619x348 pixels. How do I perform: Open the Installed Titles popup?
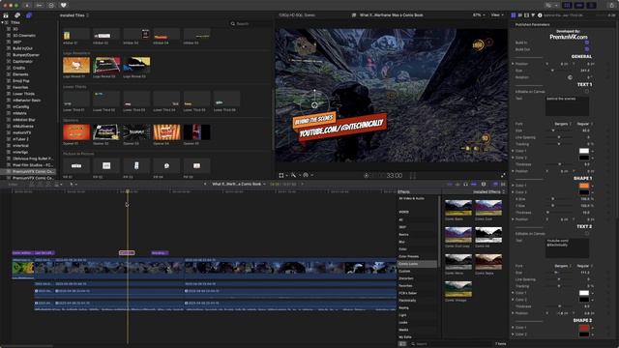[x=74, y=15]
